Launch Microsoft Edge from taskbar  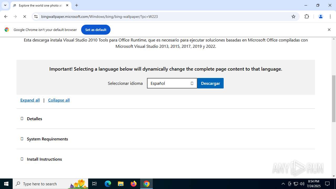tap(108, 184)
